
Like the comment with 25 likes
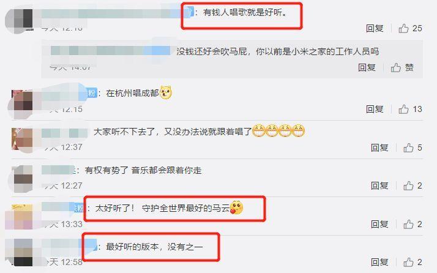(403, 28)
